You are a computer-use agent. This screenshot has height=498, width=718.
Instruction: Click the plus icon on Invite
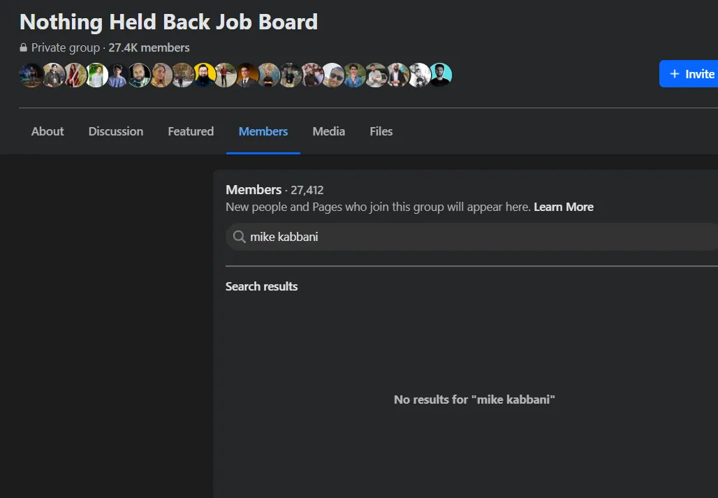click(675, 74)
